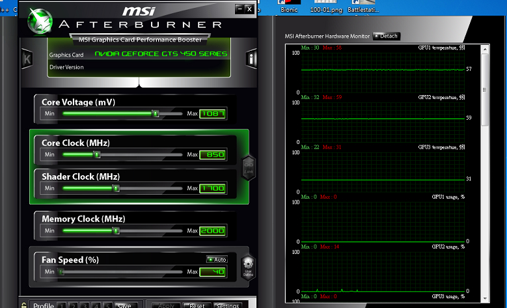Click the Fan Speed slider handle
The width and height of the screenshot is (507, 308).
click(61, 272)
